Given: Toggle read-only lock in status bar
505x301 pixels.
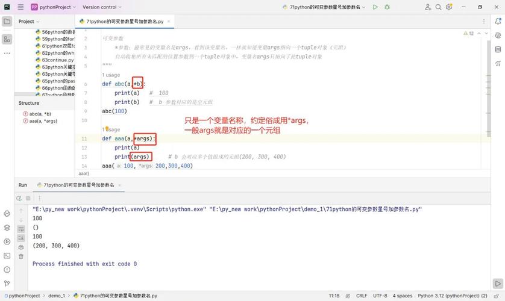Looking at the screenshot, I should 497,296.
